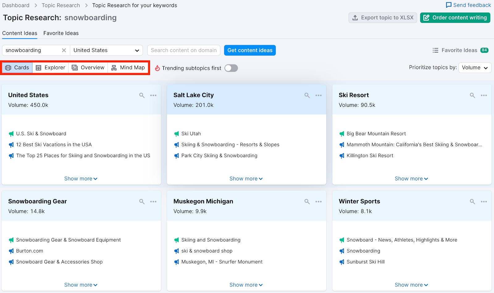Click the list icon beside Favorite Ideas
The image size is (494, 293).
[435, 50]
